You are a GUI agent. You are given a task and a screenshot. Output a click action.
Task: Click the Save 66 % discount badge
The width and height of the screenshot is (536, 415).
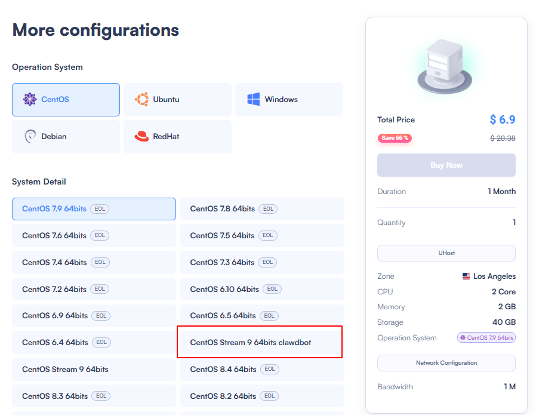pos(395,138)
